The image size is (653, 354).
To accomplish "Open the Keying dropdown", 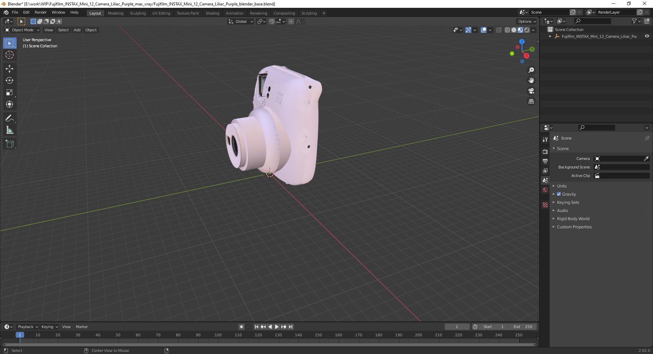I will (x=49, y=327).
